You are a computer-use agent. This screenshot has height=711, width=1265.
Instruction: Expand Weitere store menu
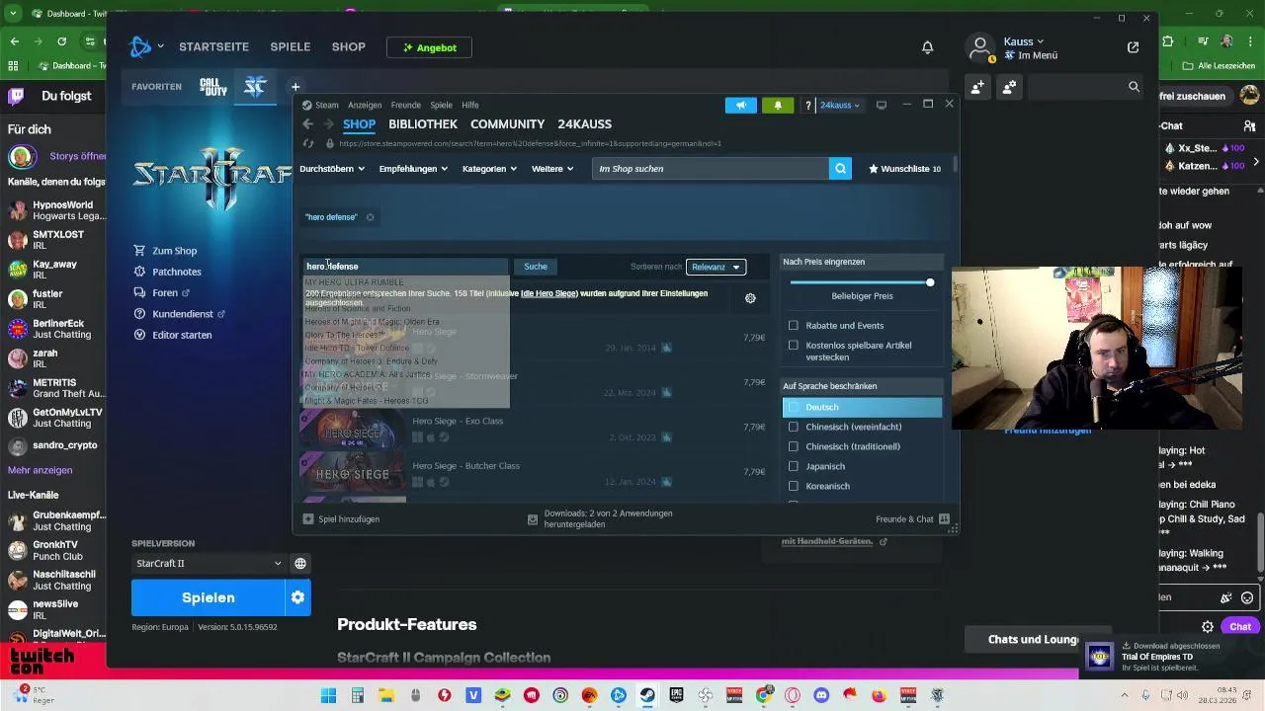coord(552,169)
